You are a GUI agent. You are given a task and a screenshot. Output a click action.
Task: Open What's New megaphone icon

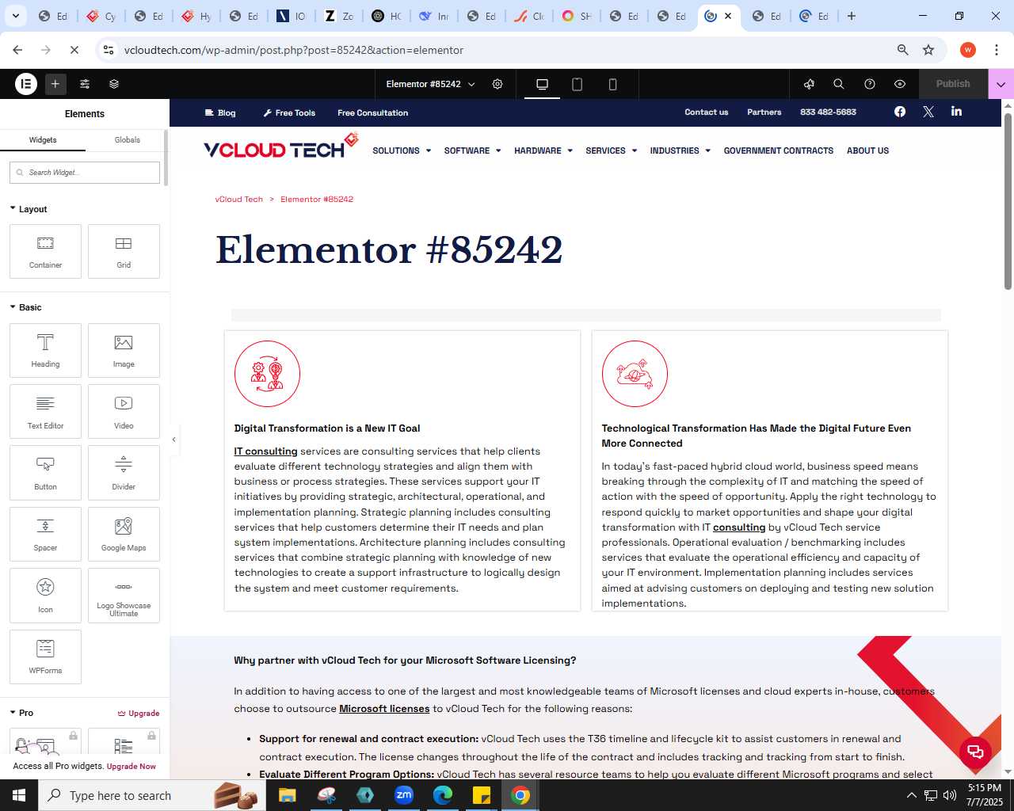(809, 84)
